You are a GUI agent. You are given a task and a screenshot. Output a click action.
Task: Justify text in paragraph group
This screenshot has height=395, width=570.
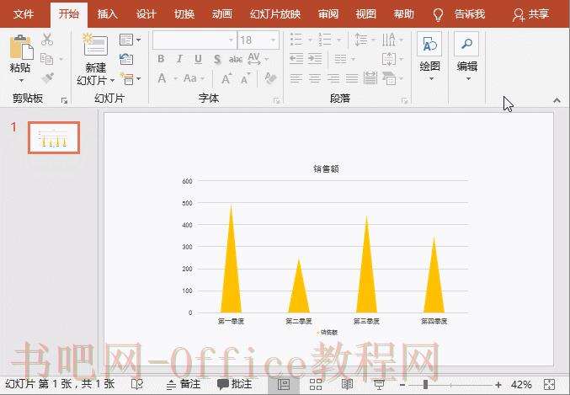352,78
